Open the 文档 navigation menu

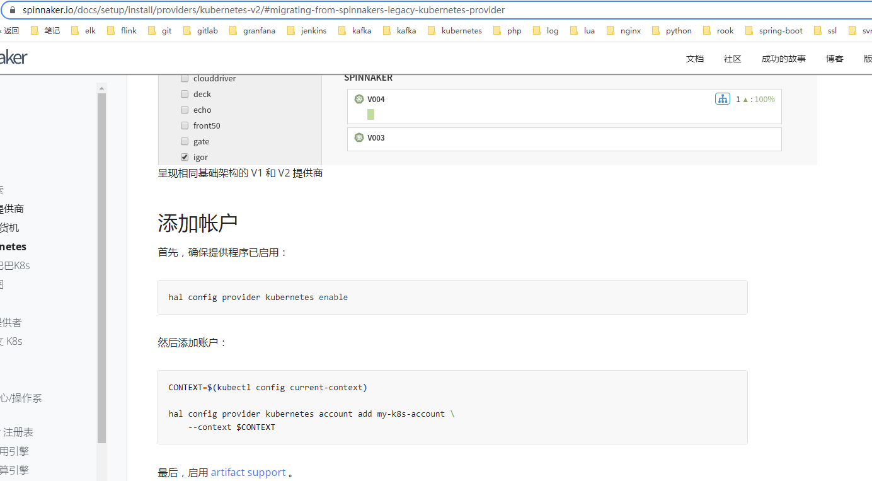click(695, 59)
